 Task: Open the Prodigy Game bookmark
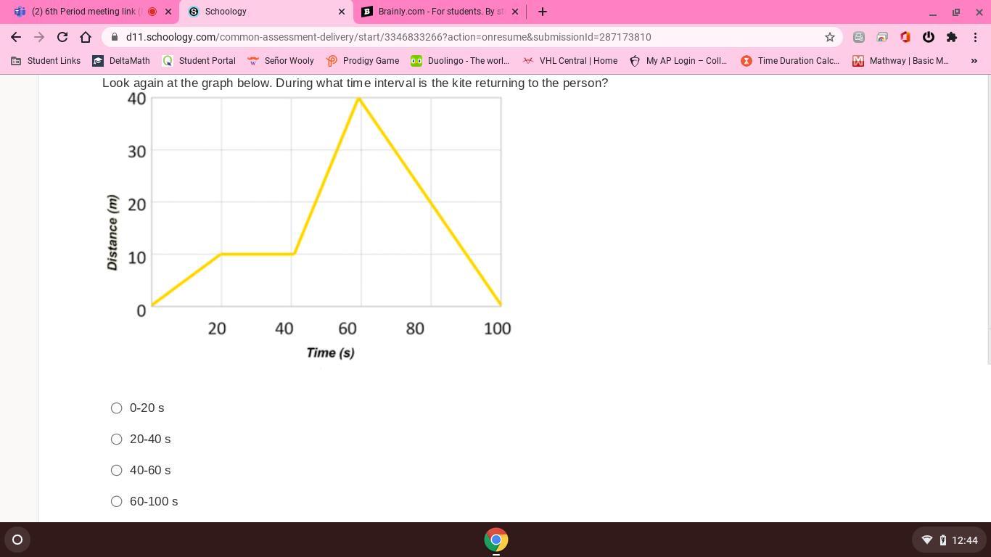(363, 61)
